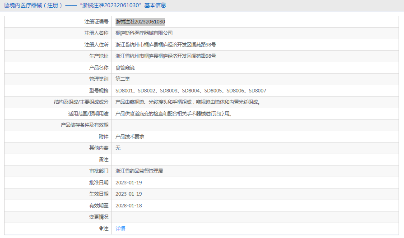Click the 产品名称 label
This screenshot has height=238, width=404.
pos(99,68)
